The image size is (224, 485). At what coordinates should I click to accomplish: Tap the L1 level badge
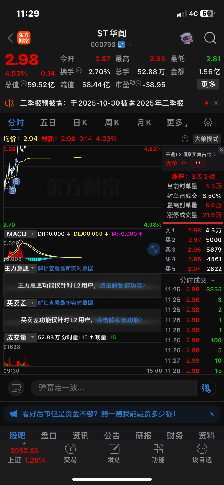tap(121, 45)
